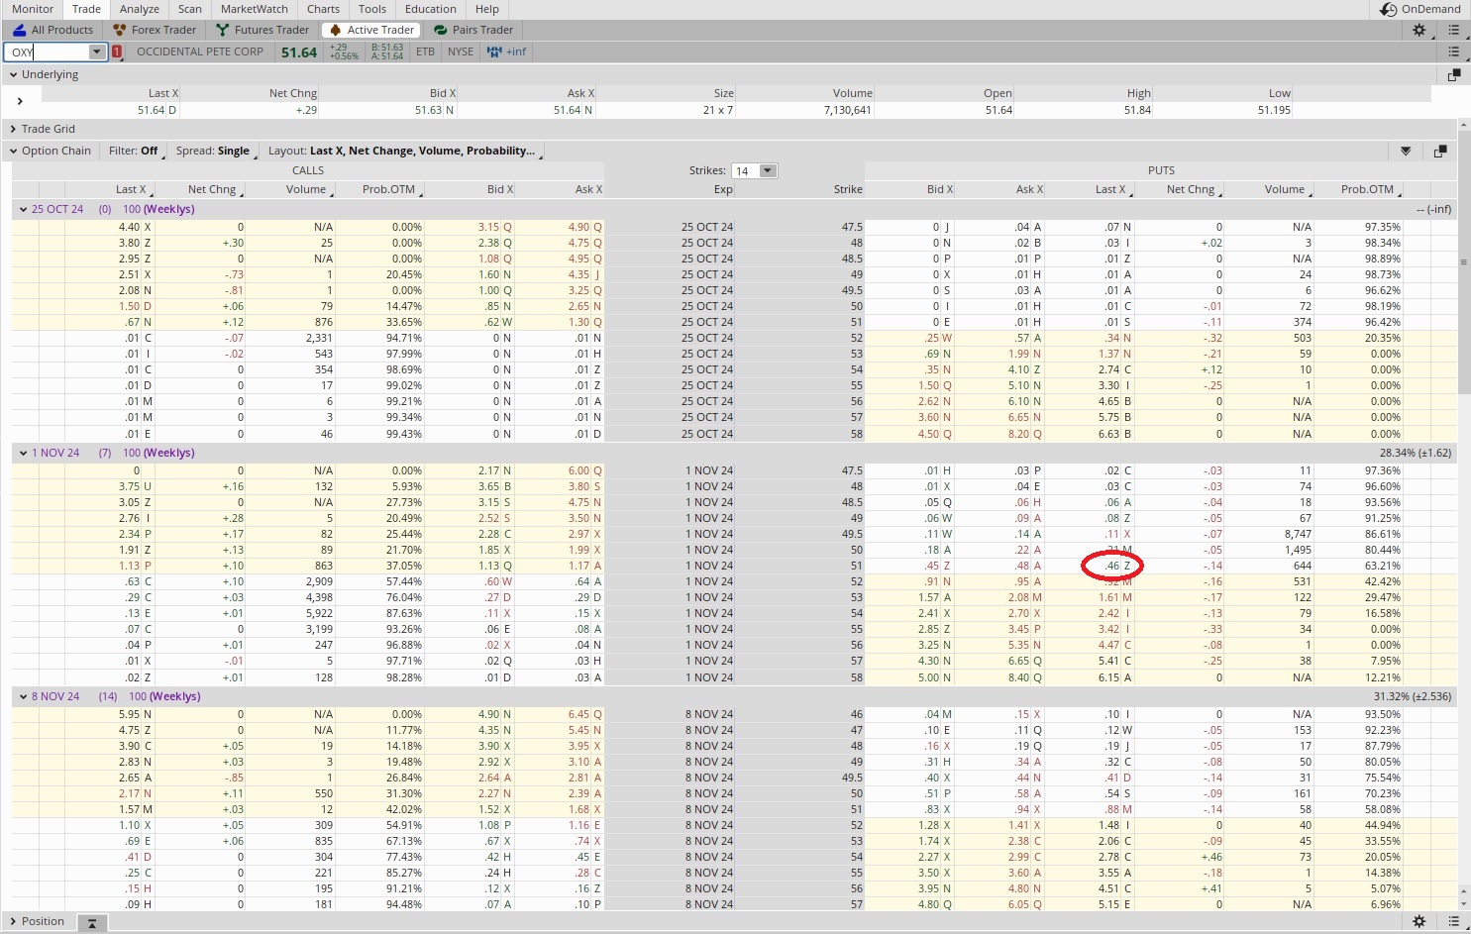
Task: Sort by the calls Prob.OTM column header
Action: pyautogui.click(x=388, y=189)
